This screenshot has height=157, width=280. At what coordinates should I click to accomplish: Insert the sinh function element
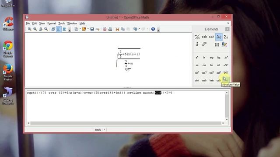pos(197,80)
